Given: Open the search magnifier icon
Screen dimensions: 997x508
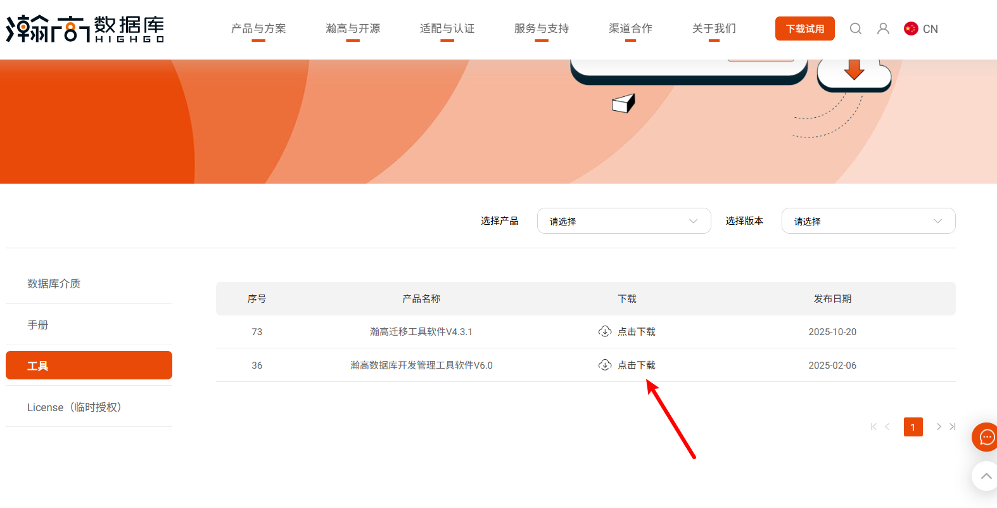Looking at the screenshot, I should [x=856, y=29].
